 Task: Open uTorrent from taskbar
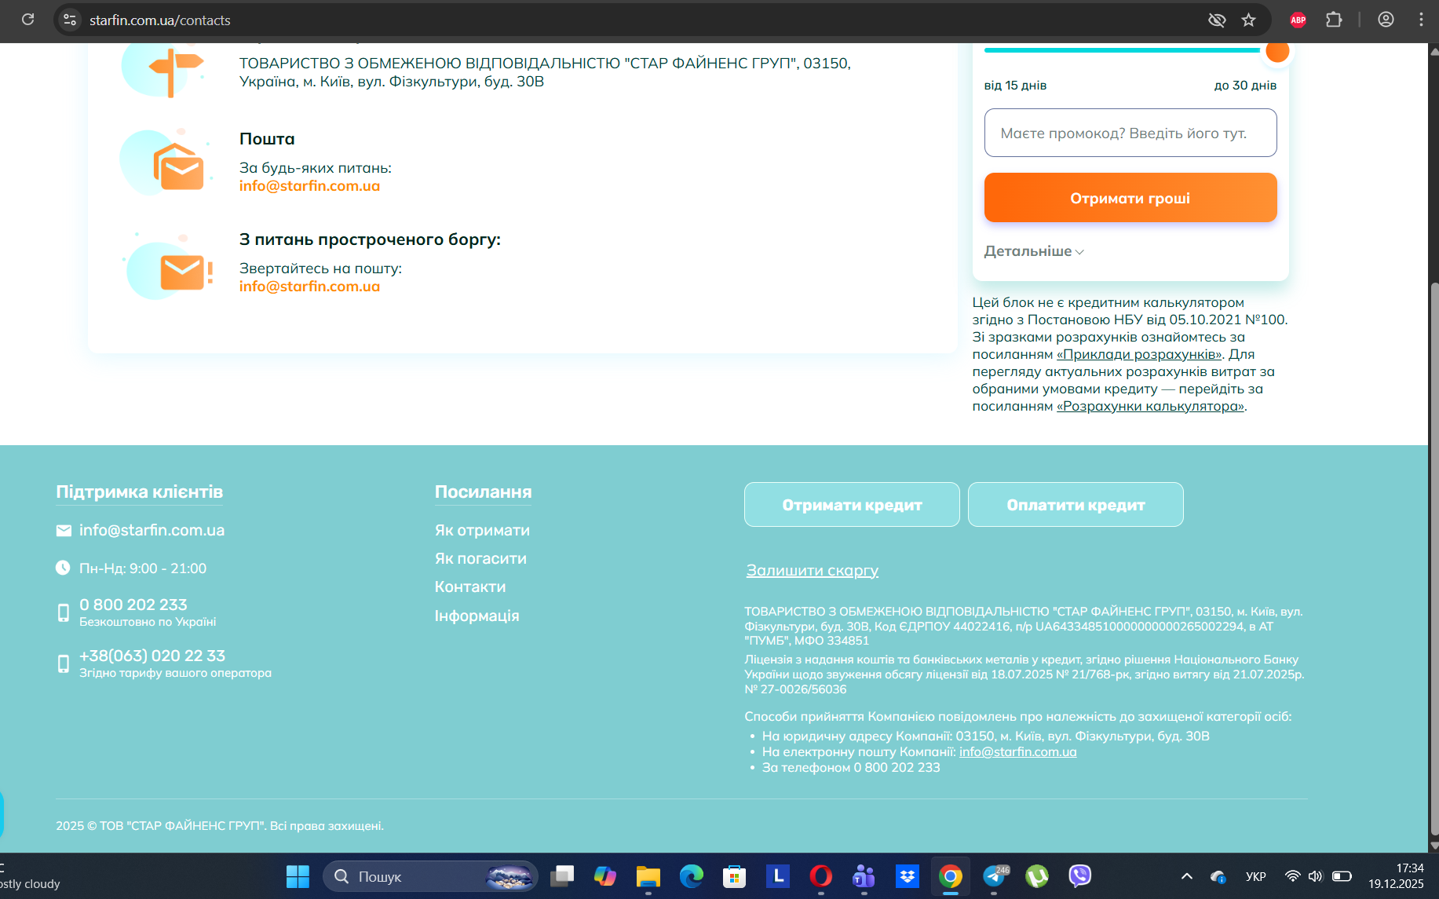click(x=1037, y=876)
